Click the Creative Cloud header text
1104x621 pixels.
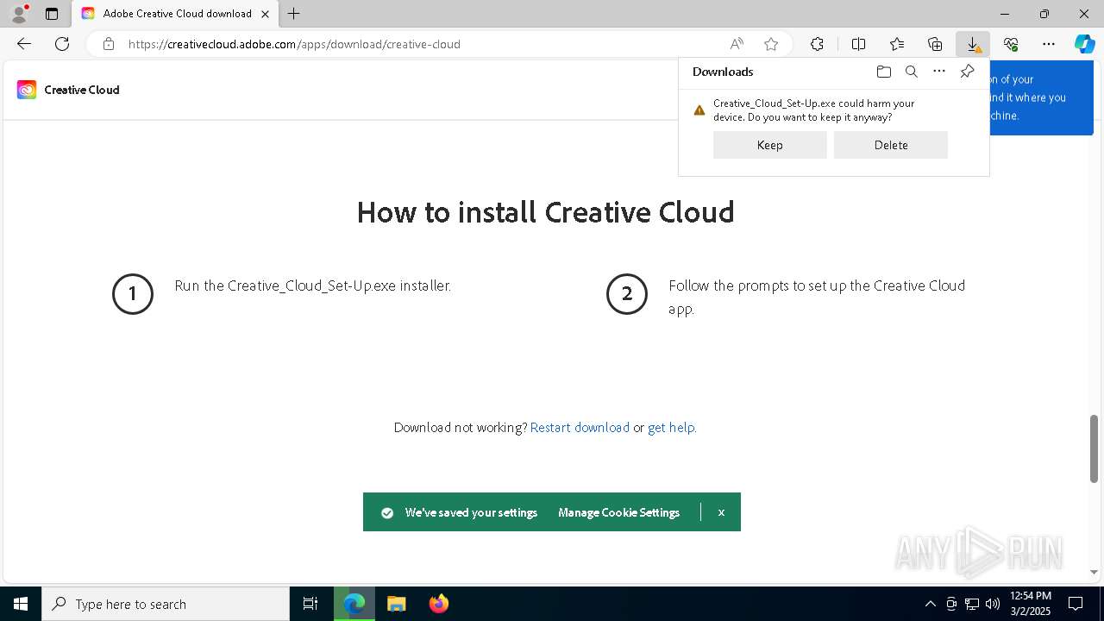click(x=82, y=90)
